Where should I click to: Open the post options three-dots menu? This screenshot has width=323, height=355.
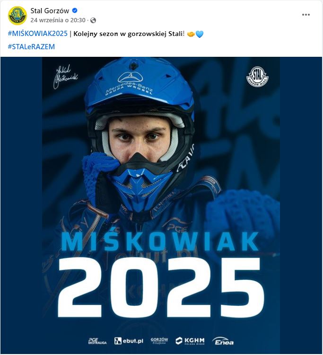(306, 15)
